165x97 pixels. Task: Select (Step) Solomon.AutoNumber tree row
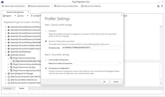pyautogui.click(x=28, y=61)
